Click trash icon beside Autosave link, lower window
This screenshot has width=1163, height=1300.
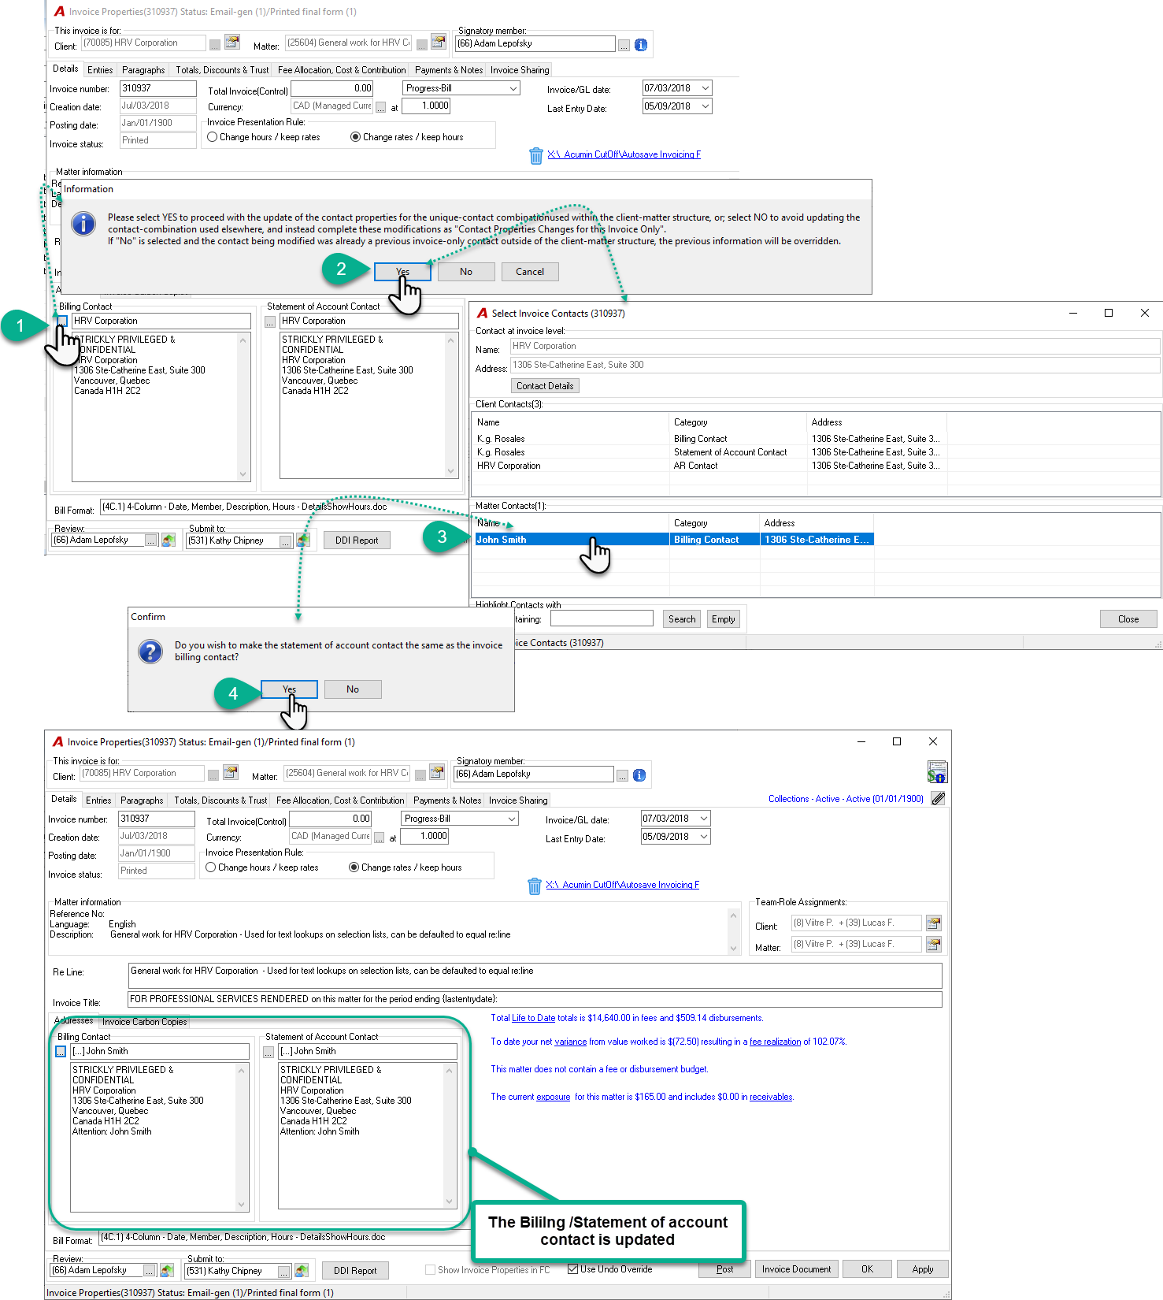[x=535, y=886]
